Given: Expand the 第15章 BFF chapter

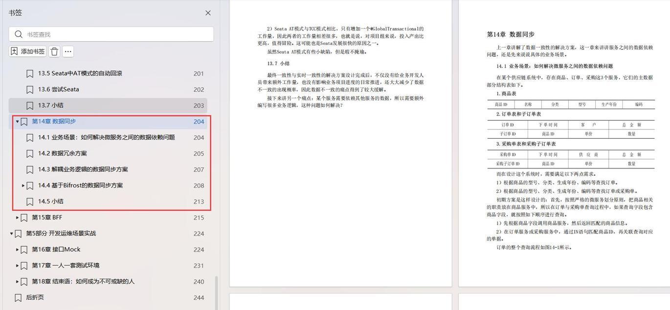Looking at the screenshot, I should [x=17, y=218].
